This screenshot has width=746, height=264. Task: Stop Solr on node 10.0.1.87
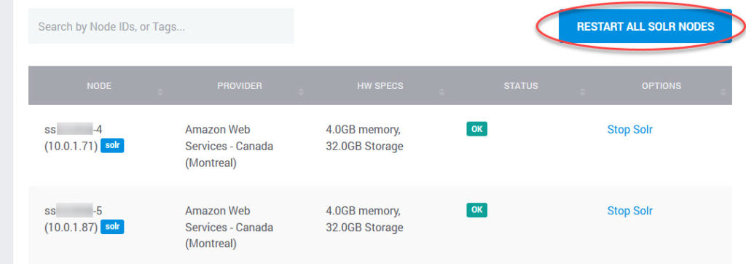(630, 211)
